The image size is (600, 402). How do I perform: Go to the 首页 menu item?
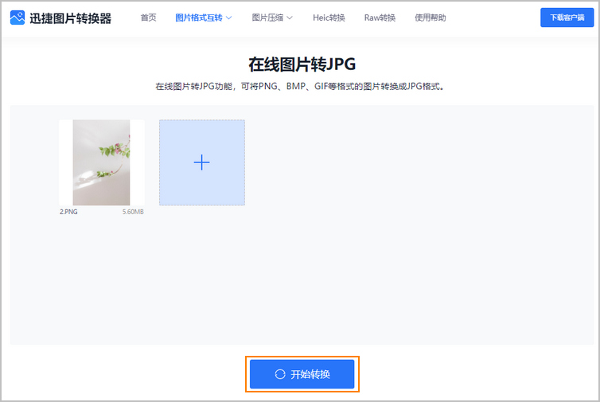[149, 18]
